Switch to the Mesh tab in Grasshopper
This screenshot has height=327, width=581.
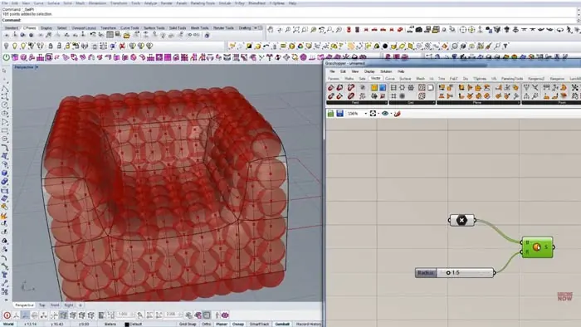coord(420,79)
